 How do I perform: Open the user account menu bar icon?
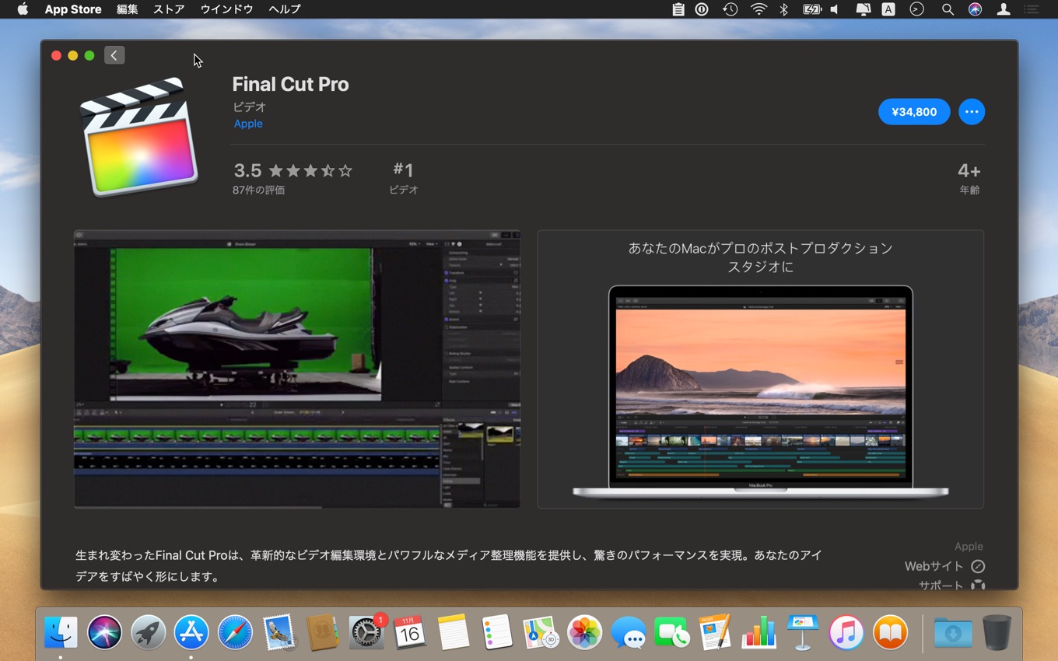pos(1004,9)
